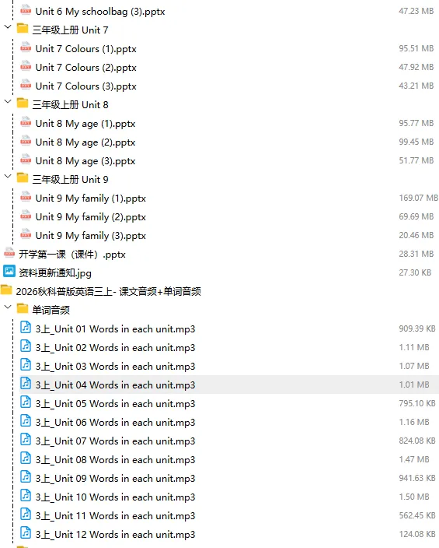439x548 pixels.
Task: Select file Unit 7 Colours (1).pptx
Action: pyautogui.click(x=85, y=49)
